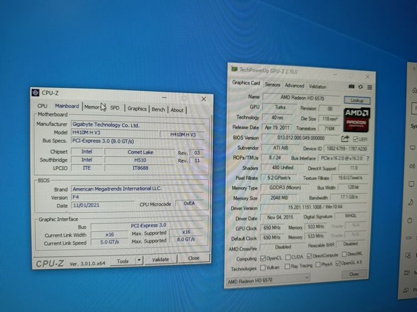Click the night moon icon in right-side panel
417x312 pixels.
pyautogui.click(x=411, y=202)
